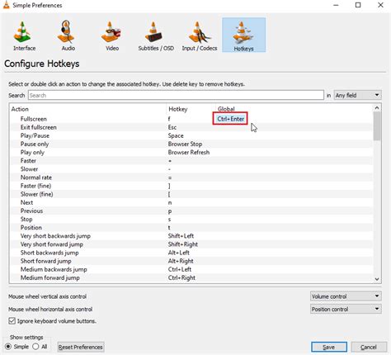Click the hotkey list scrollbar thumb

coord(377,126)
